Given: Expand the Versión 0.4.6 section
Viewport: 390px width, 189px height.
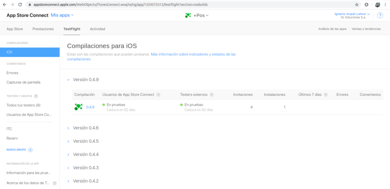Looking at the screenshot, I should pos(68,128).
